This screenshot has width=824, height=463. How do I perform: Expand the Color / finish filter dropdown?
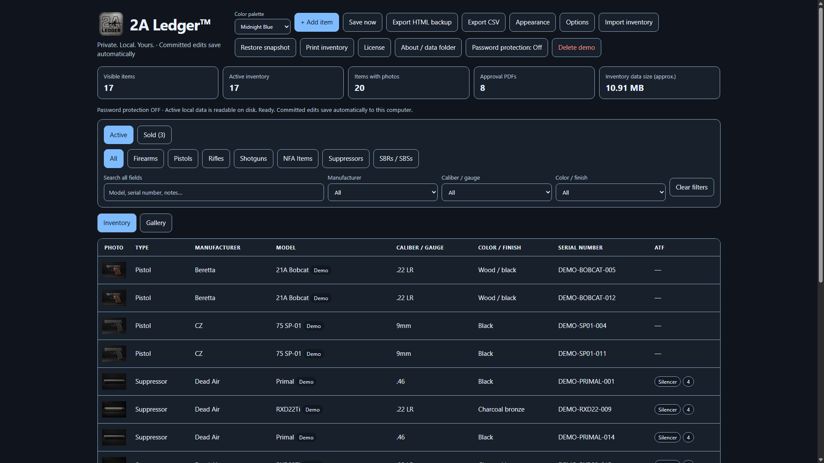[x=611, y=192]
